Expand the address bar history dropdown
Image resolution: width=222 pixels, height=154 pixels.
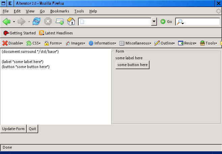pyautogui.click(x=154, y=22)
